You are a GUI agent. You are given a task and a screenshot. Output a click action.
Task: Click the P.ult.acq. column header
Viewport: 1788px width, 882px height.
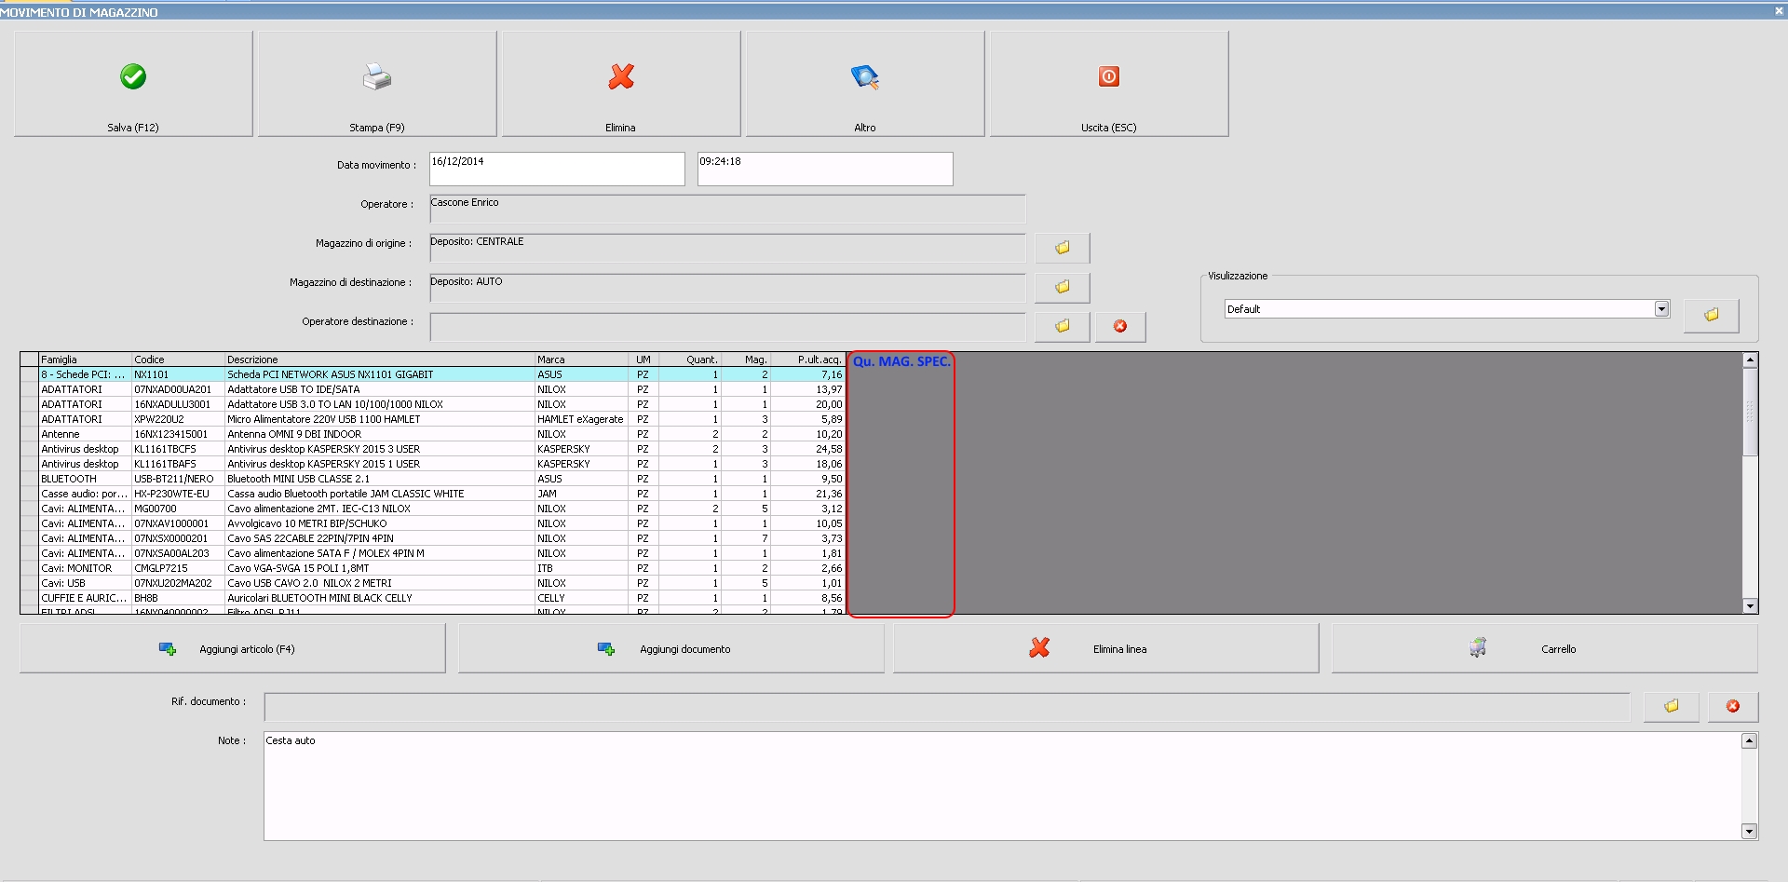tap(807, 360)
